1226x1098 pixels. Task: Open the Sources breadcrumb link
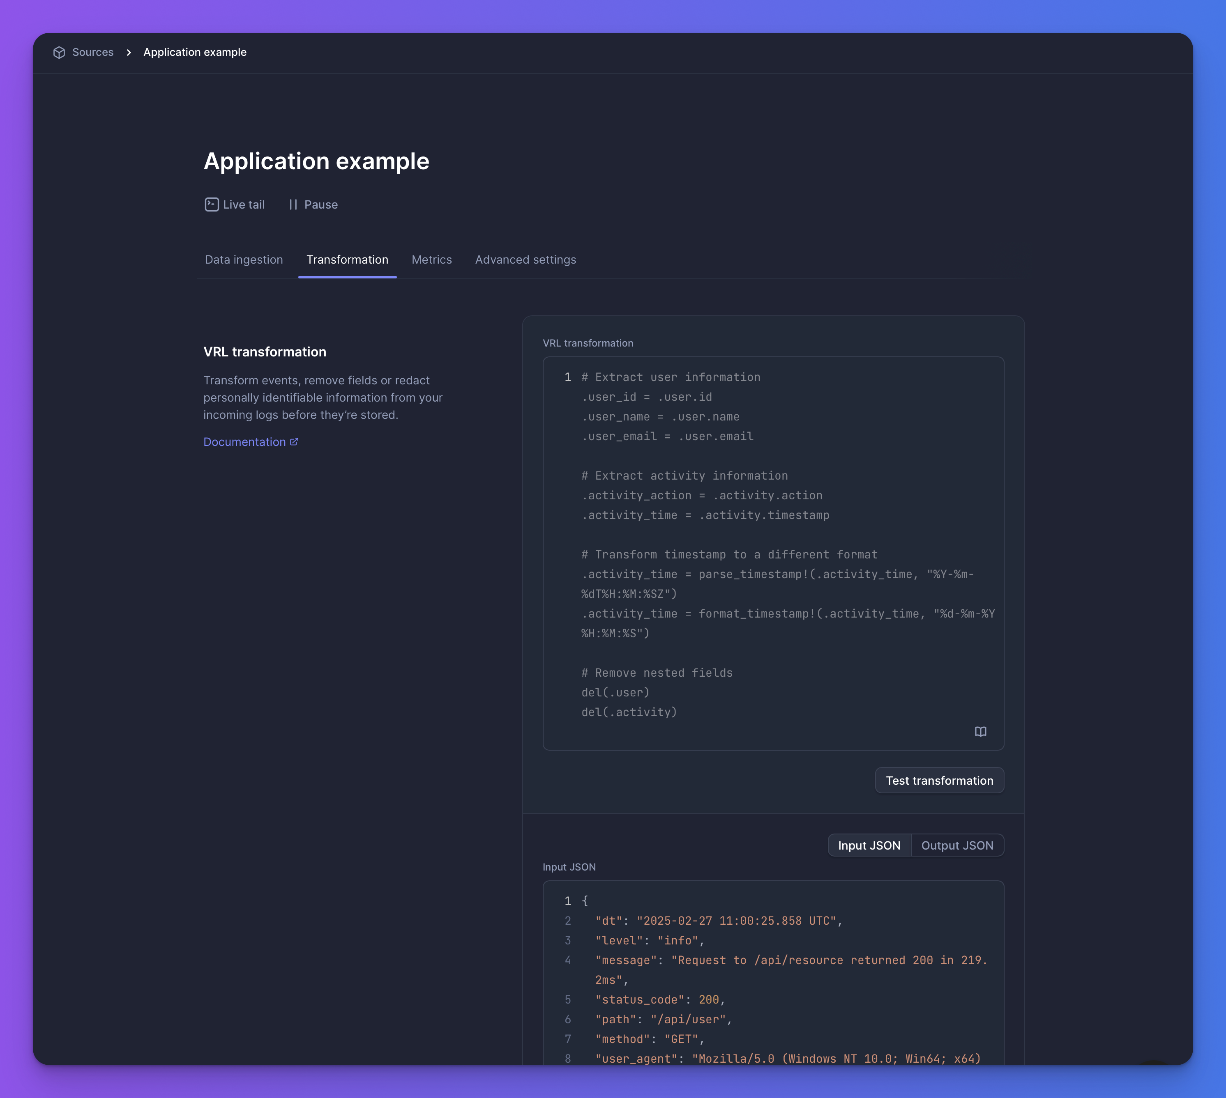tap(92, 53)
